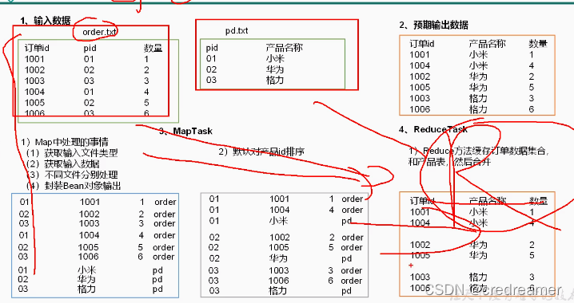The width and height of the screenshot is (574, 303).
Task: Click "华为" in the sorted-by-pid table
Action: pos(278,258)
